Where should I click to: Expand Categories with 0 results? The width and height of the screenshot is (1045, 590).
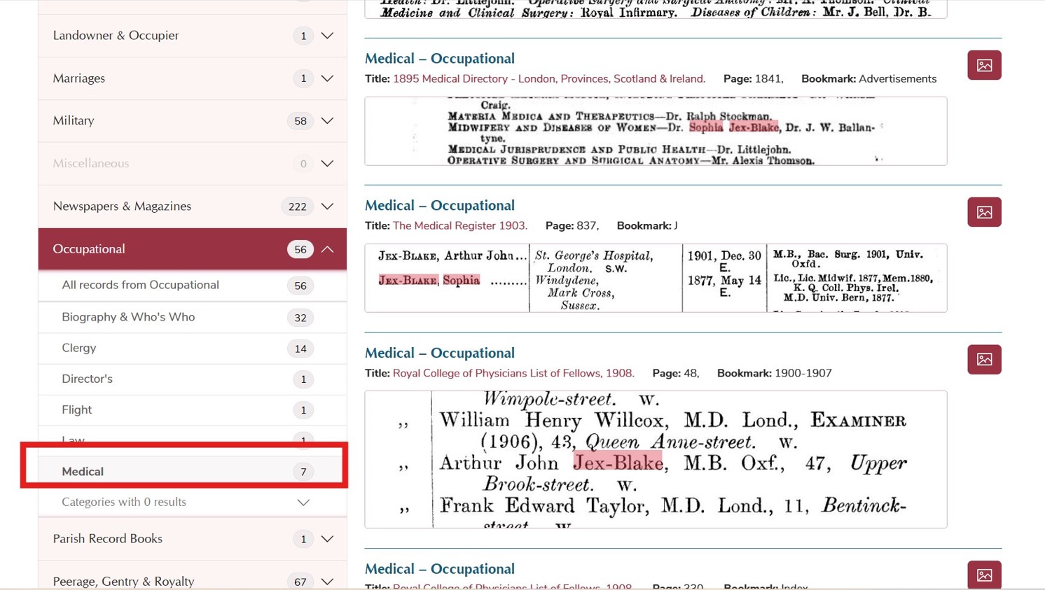coord(303,503)
